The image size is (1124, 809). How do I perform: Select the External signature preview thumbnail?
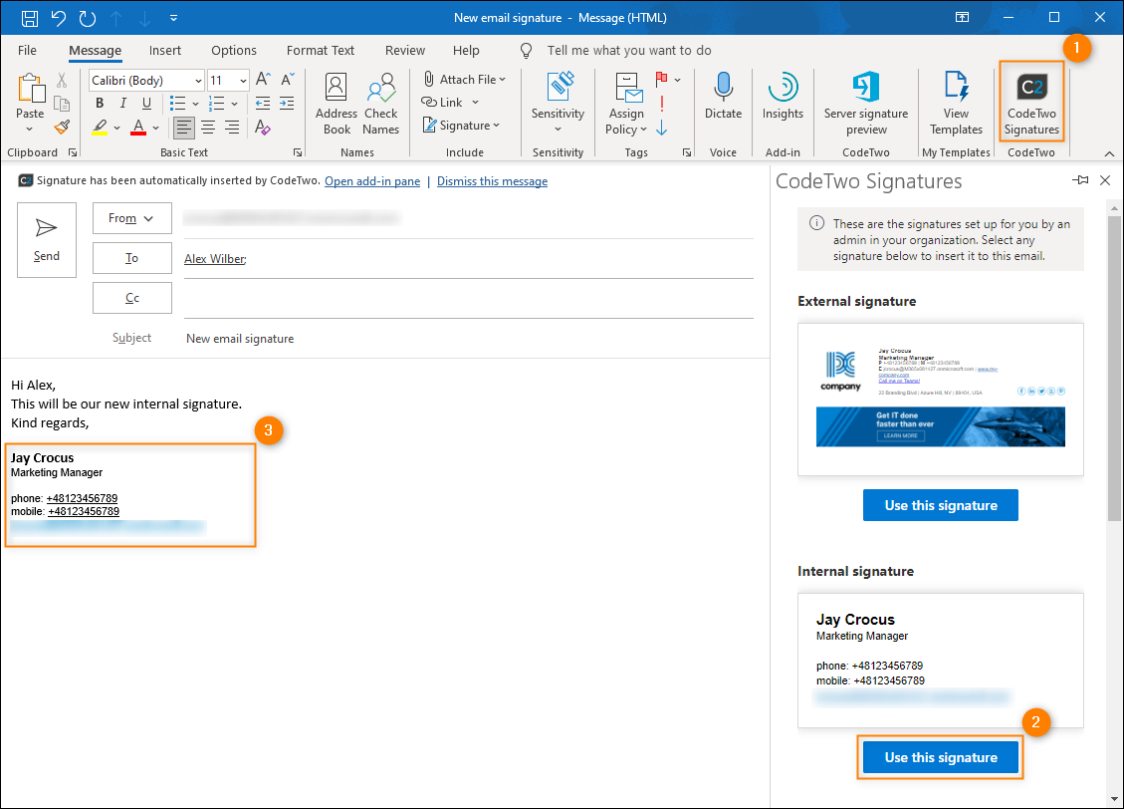click(x=941, y=399)
